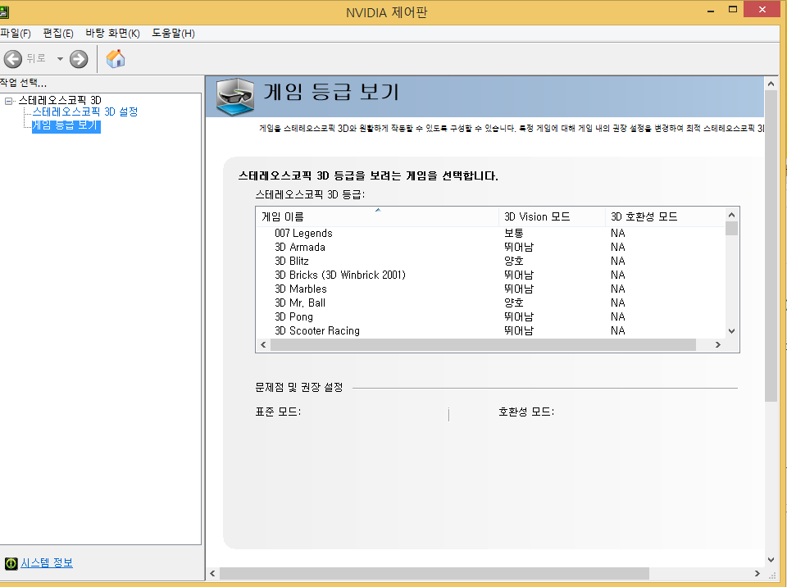Click the game list horizontal scrollbar thumb
787x587 pixels.
pyautogui.click(x=484, y=345)
